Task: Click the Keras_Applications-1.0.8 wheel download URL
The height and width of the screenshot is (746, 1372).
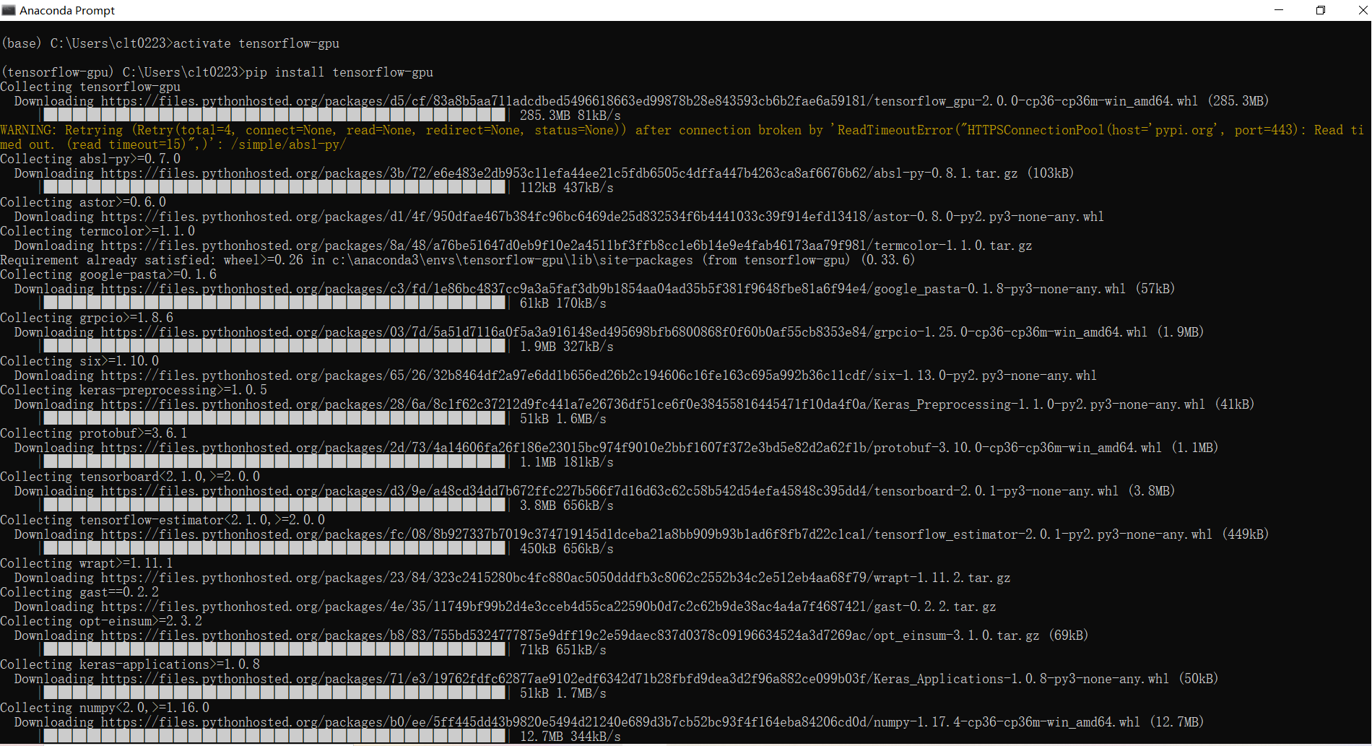Action: pyautogui.click(x=635, y=679)
